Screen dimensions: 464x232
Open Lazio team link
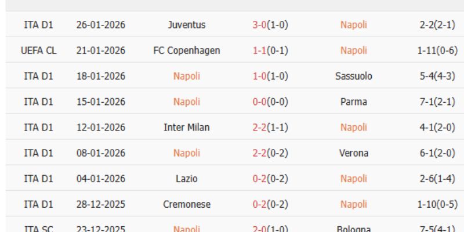(186, 178)
